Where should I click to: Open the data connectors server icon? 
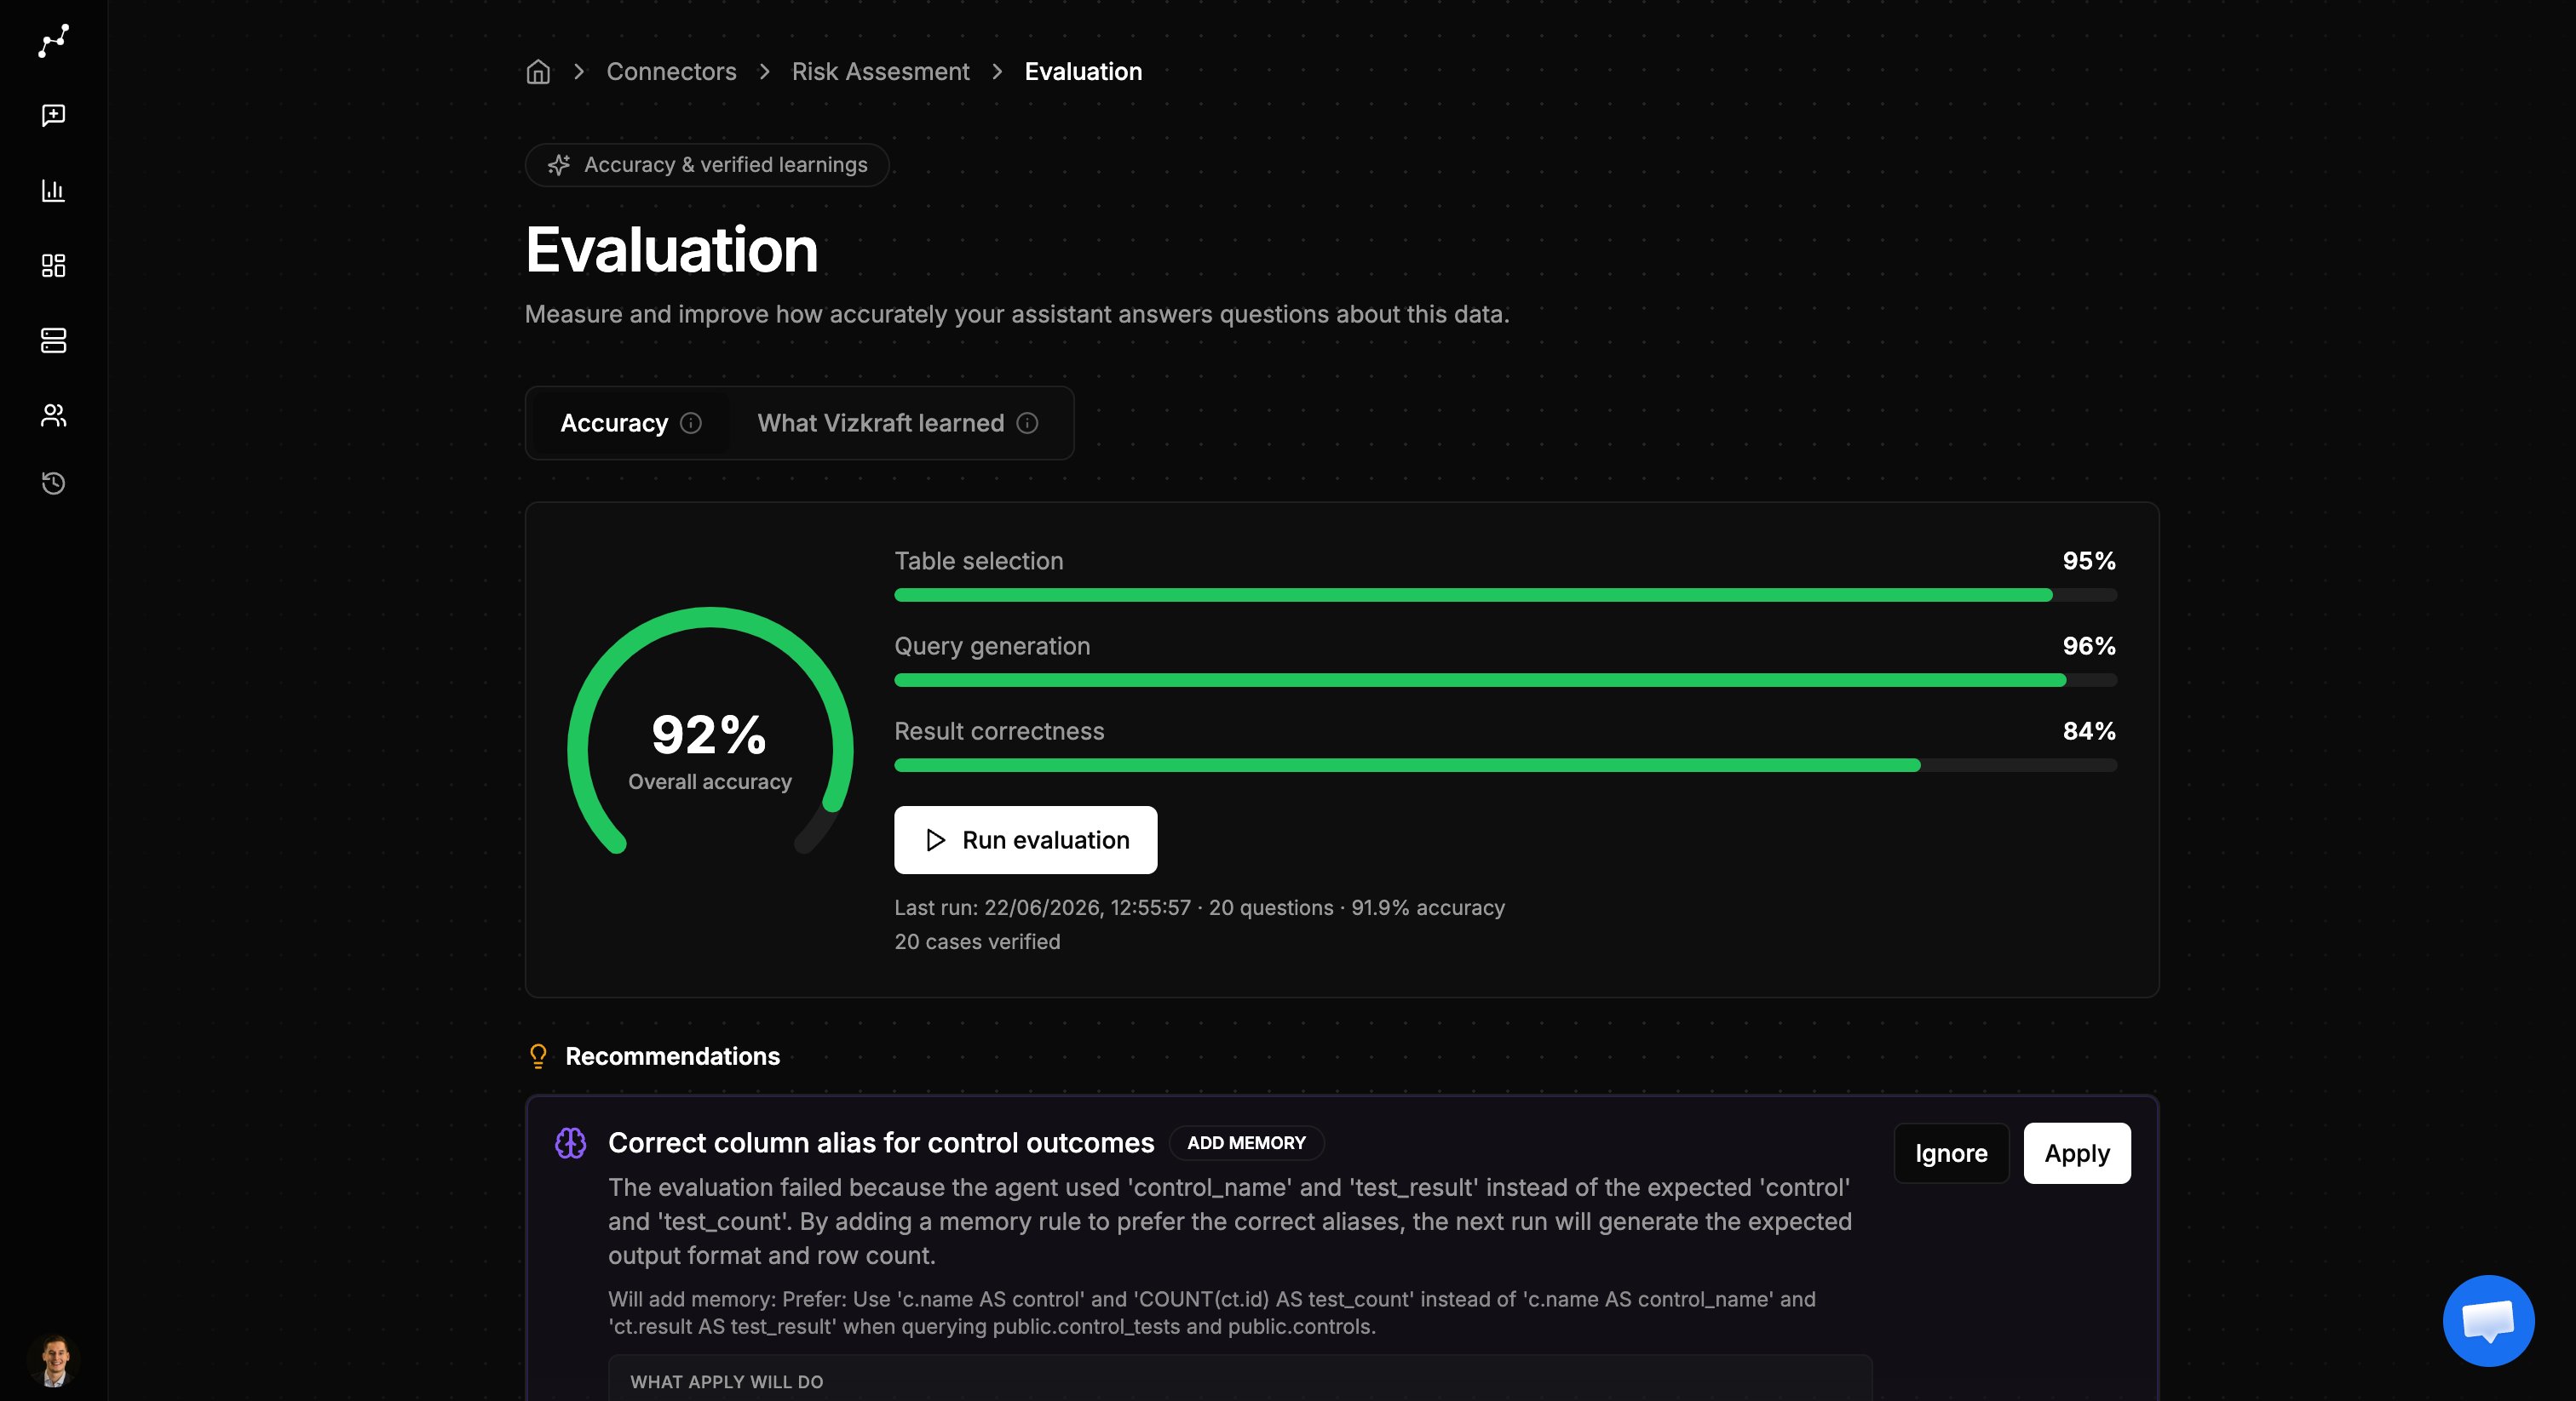click(x=54, y=340)
